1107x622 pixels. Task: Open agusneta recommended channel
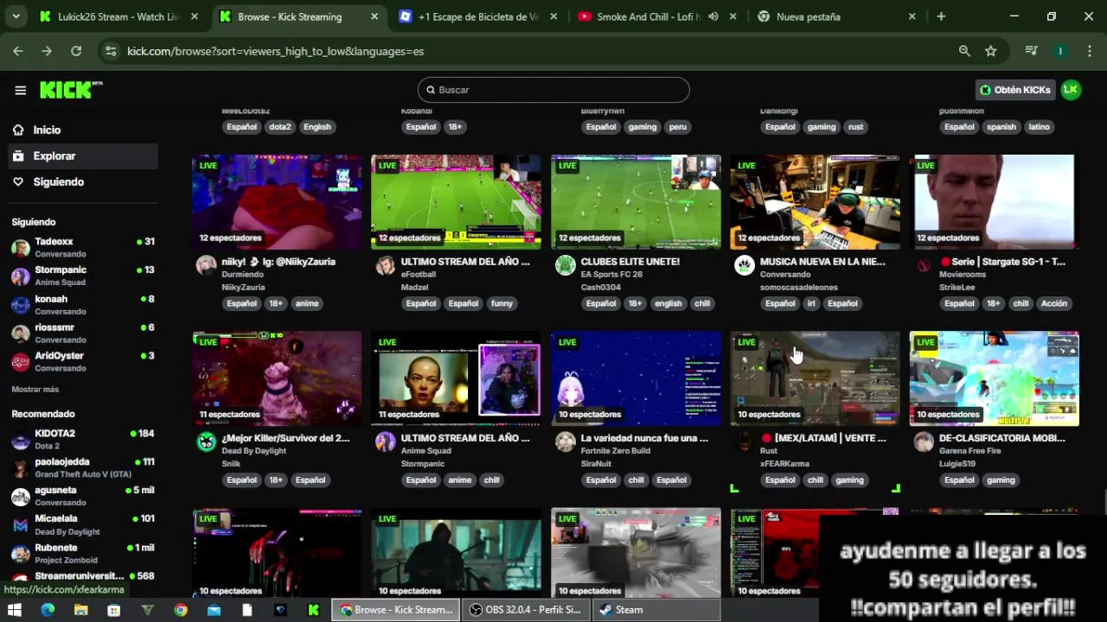tap(82, 496)
